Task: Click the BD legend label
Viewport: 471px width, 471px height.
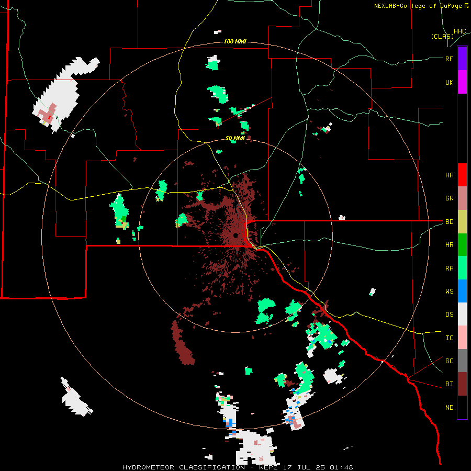Action: [x=450, y=222]
